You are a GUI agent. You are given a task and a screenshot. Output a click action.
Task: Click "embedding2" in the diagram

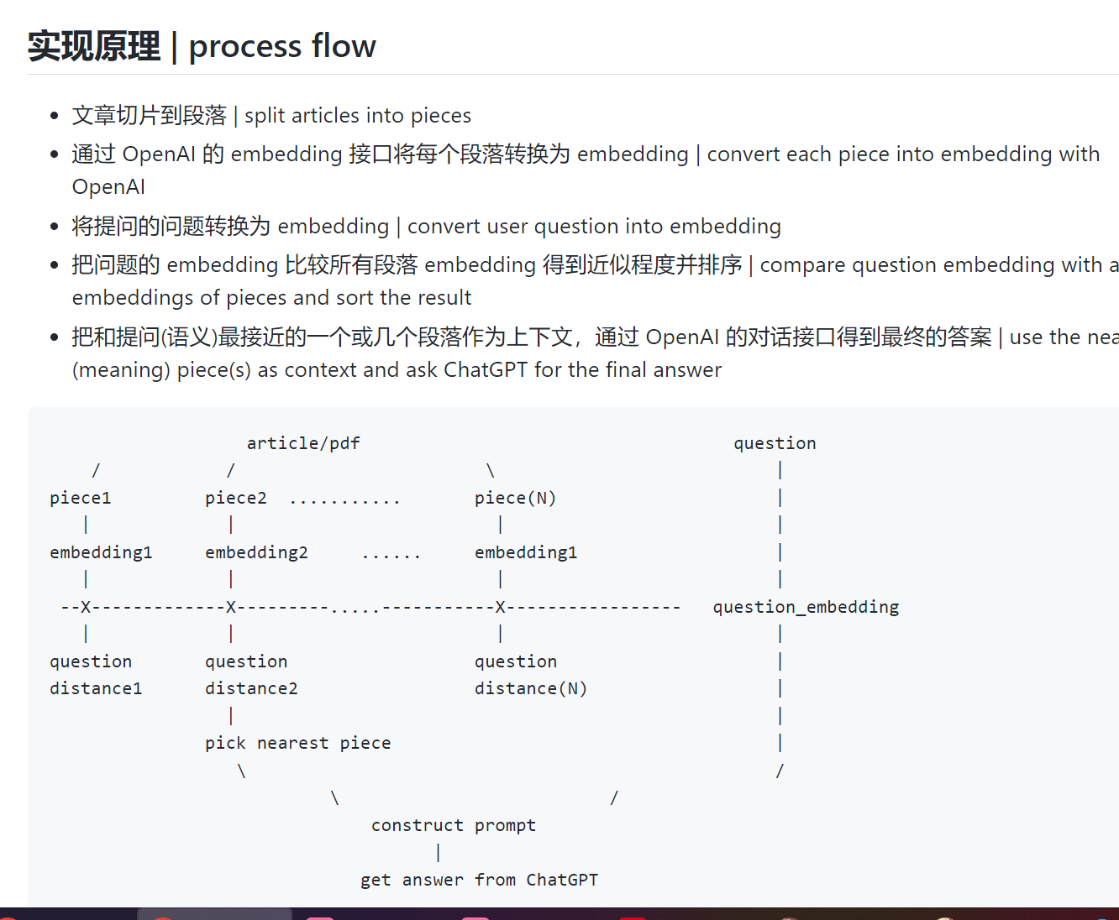tap(256, 552)
